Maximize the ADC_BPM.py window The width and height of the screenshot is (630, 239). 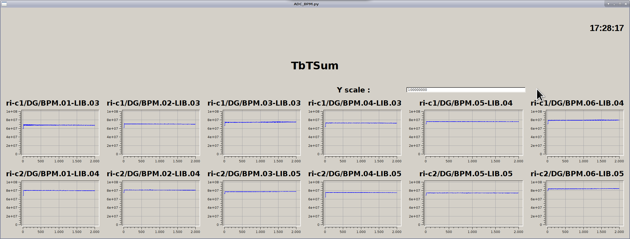pos(620,4)
